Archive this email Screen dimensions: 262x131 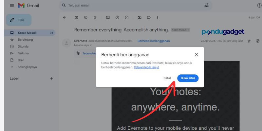pyautogui.click(x=76, y=17)
